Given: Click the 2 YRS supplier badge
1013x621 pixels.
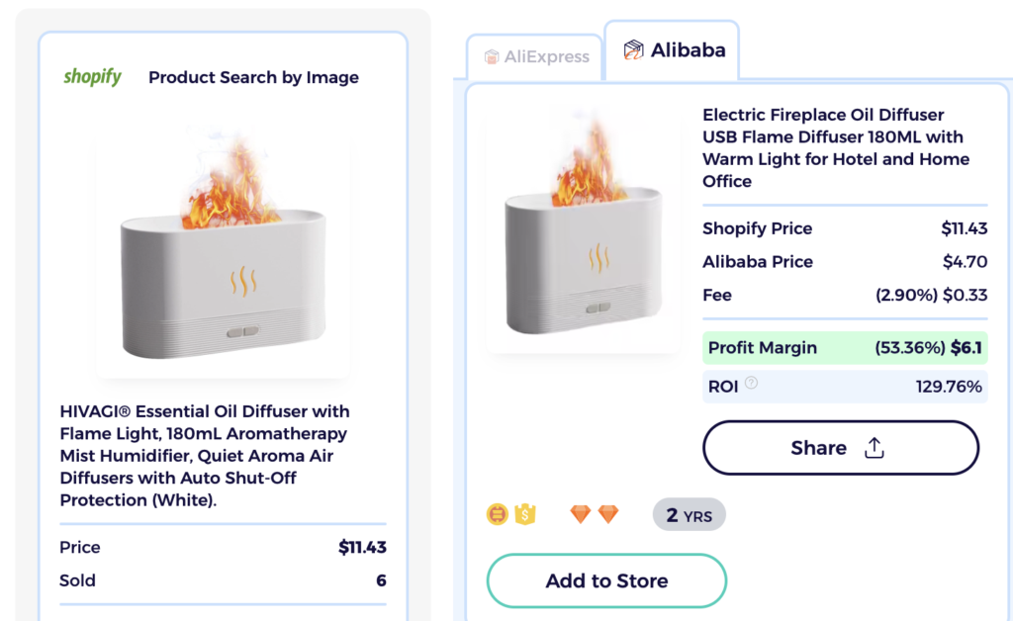Looking at the screenshot, I should [x=689, y=513].
